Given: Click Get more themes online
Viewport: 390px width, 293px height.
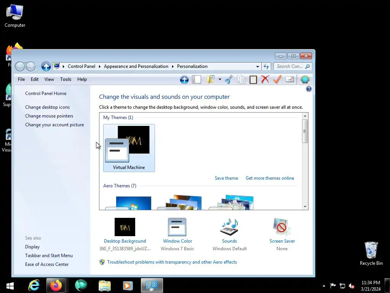Looking at the screenshot, I should click(x=270, y=178).
